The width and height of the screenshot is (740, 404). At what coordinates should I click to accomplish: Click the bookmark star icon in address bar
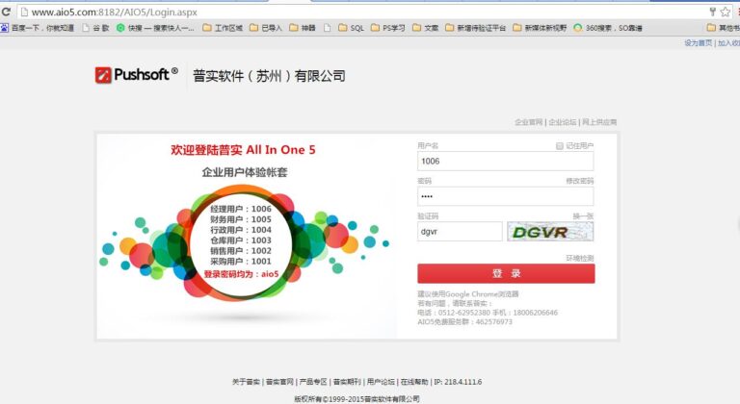tap(725, 13)
